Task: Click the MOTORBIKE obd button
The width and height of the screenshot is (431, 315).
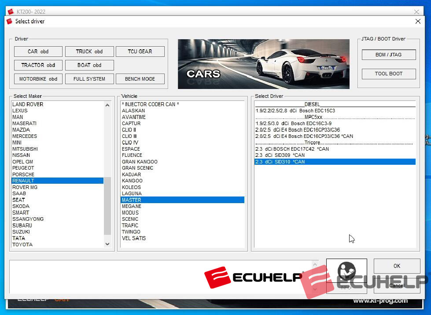Action: click(38, 79)
